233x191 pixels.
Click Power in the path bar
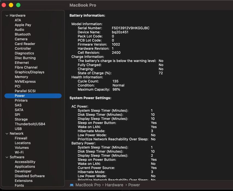[134, 185]
